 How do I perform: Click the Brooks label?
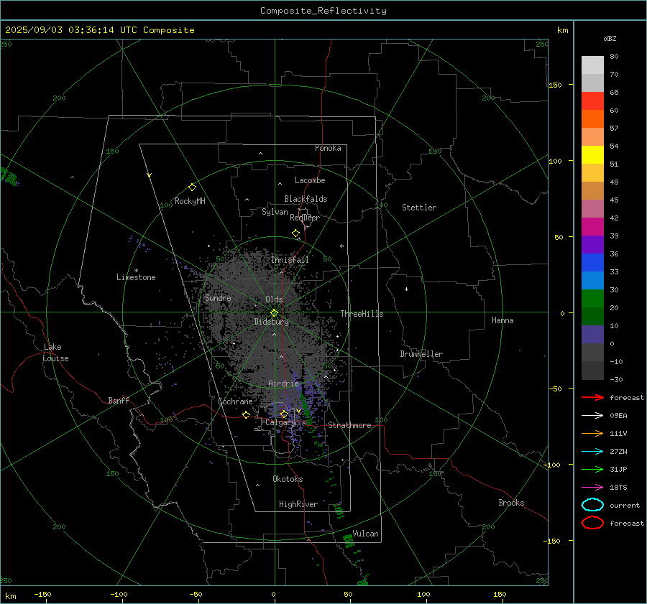click(511, 503)
